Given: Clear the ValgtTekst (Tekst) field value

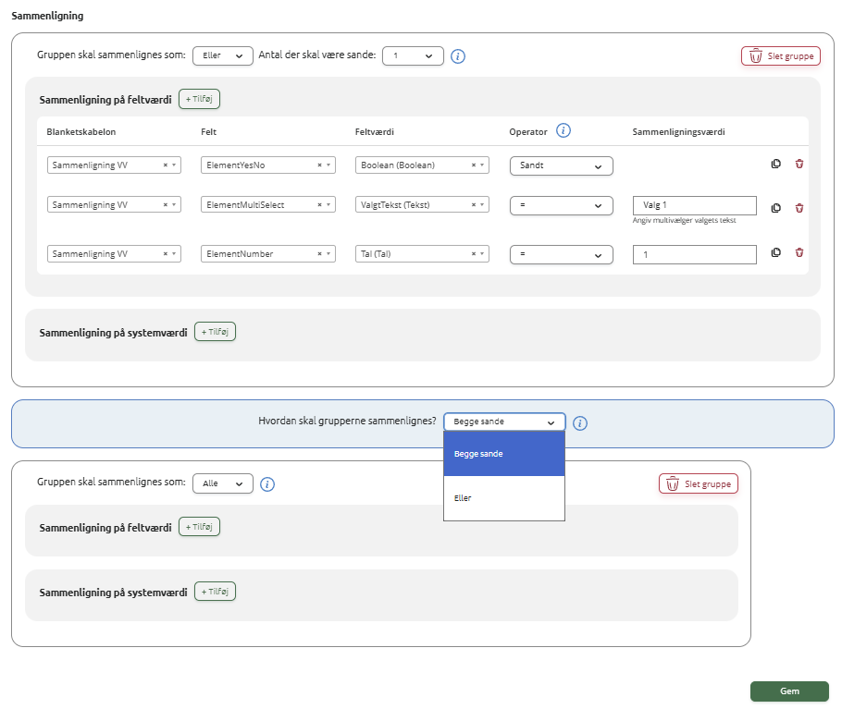Looking at the screenshot, I should [474, 205].
